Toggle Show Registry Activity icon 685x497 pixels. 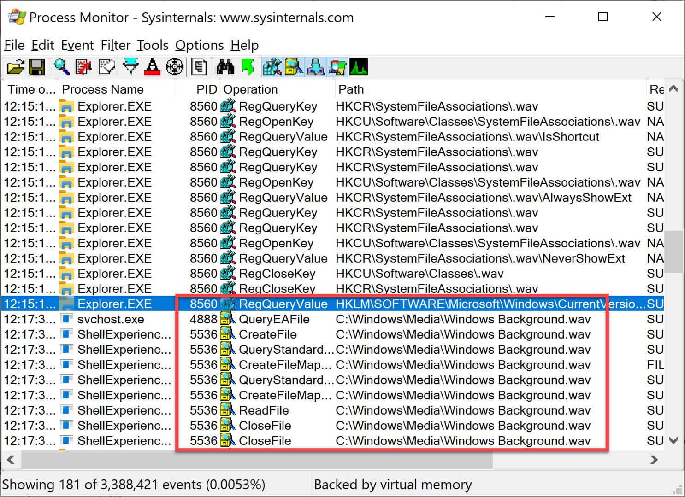[272, 67]
